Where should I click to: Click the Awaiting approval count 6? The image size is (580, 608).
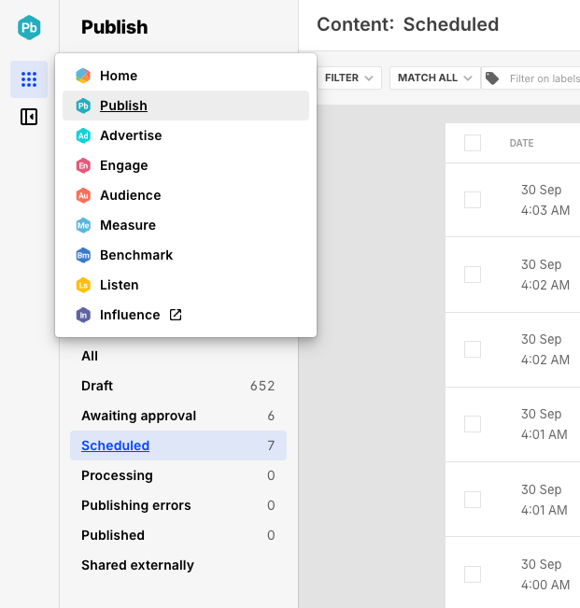point(271,416)
